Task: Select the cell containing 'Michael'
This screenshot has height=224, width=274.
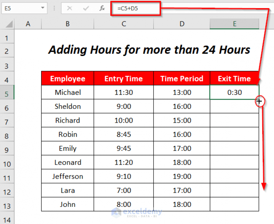Action: (x=68, y=92)
